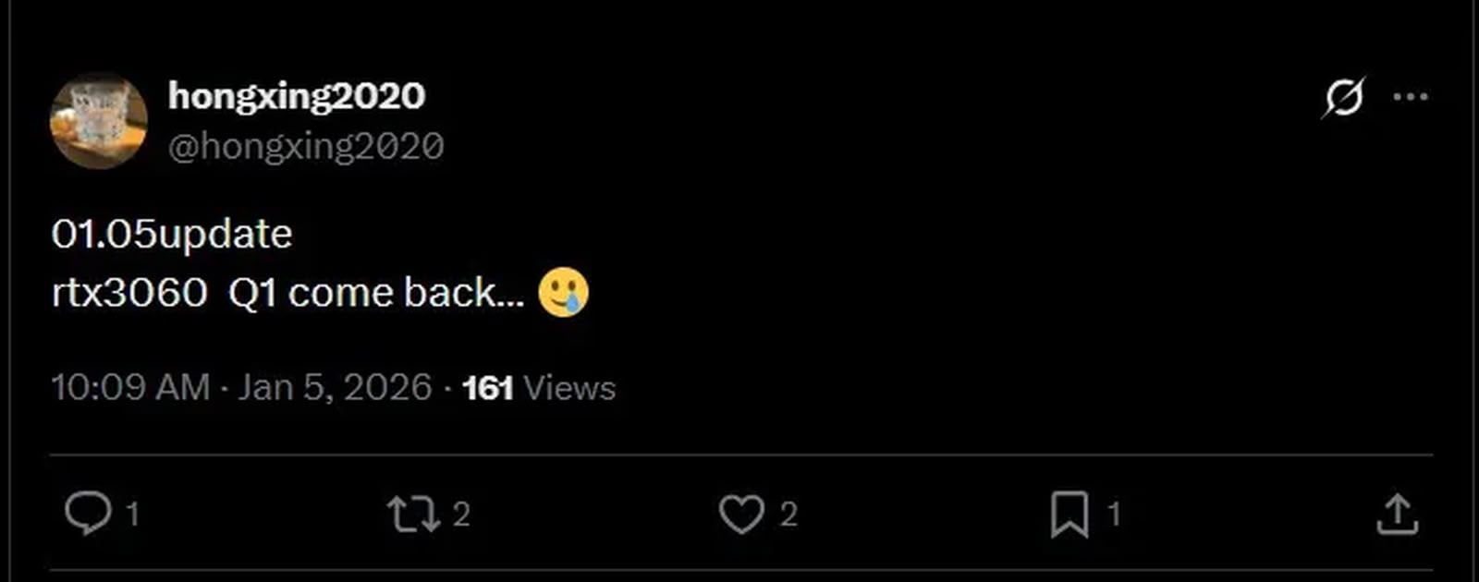Click the Grok slashed-circle icon
Viewport: 1479px width, 582px height.
coord(1343,97)
